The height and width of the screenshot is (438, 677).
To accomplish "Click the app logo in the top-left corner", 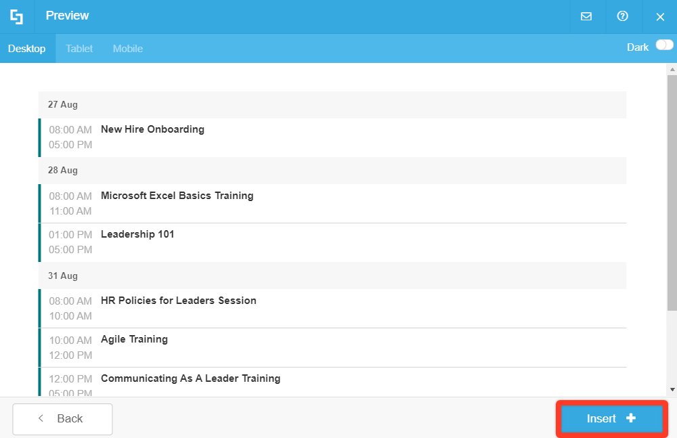I will (x=17, y=16).
